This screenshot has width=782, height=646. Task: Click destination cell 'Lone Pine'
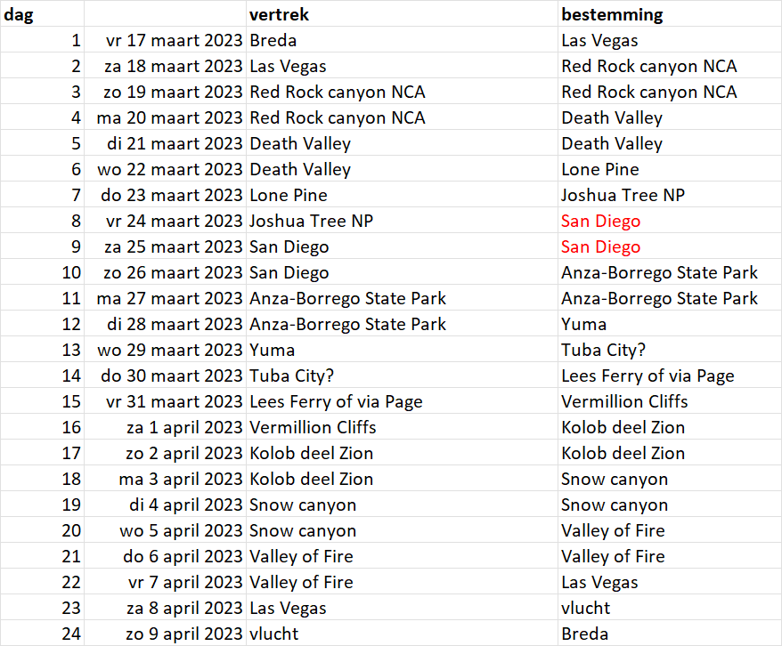pos(599,169)
